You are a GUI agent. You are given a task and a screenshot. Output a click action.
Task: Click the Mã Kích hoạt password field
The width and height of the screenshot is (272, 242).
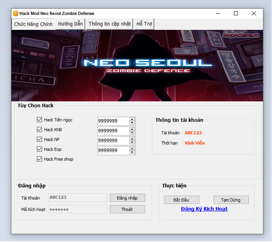point(78,209)
